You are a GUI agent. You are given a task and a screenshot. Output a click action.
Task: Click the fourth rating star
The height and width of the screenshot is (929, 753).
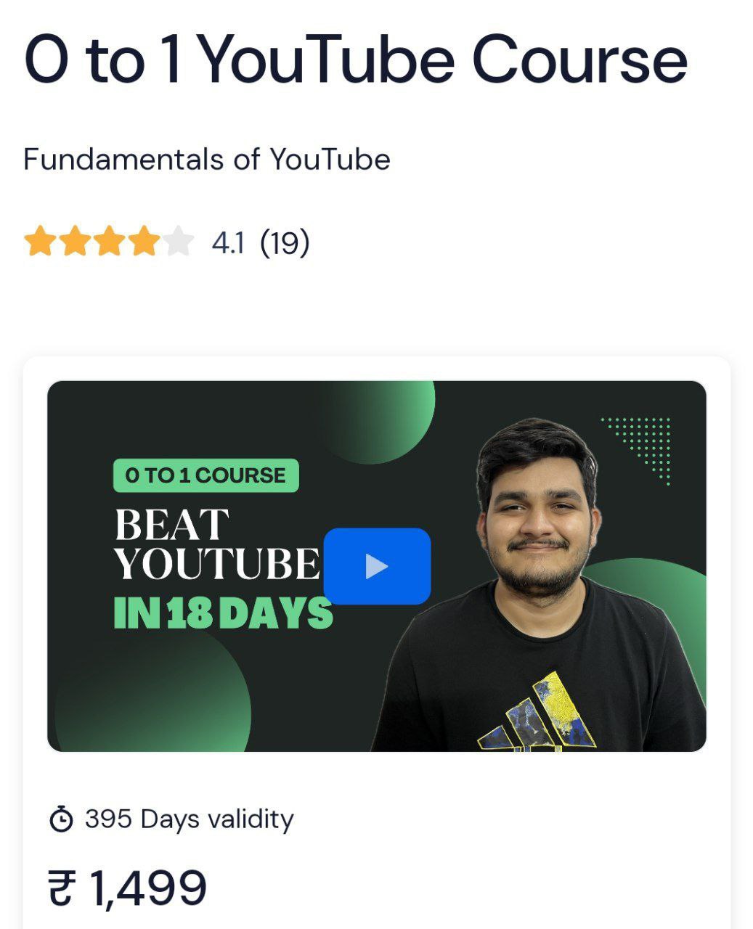pos(144,242)
